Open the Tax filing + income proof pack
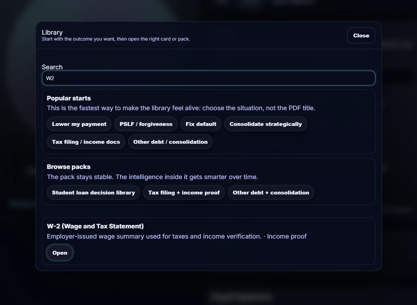 (184, 193)
